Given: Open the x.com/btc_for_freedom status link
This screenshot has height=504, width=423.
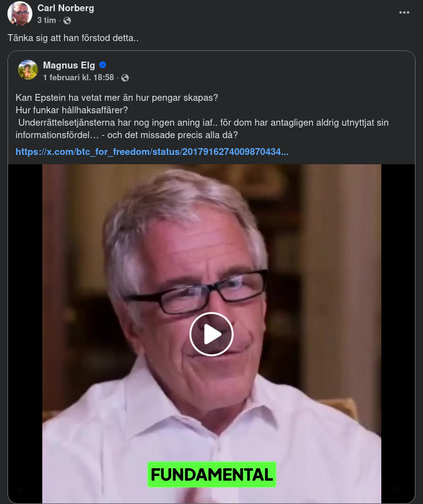Looking at the screenshot, I should tap(155, 150).
